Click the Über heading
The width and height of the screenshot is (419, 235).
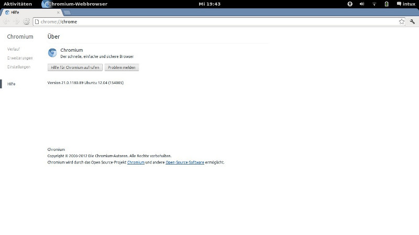coord(53,37)
